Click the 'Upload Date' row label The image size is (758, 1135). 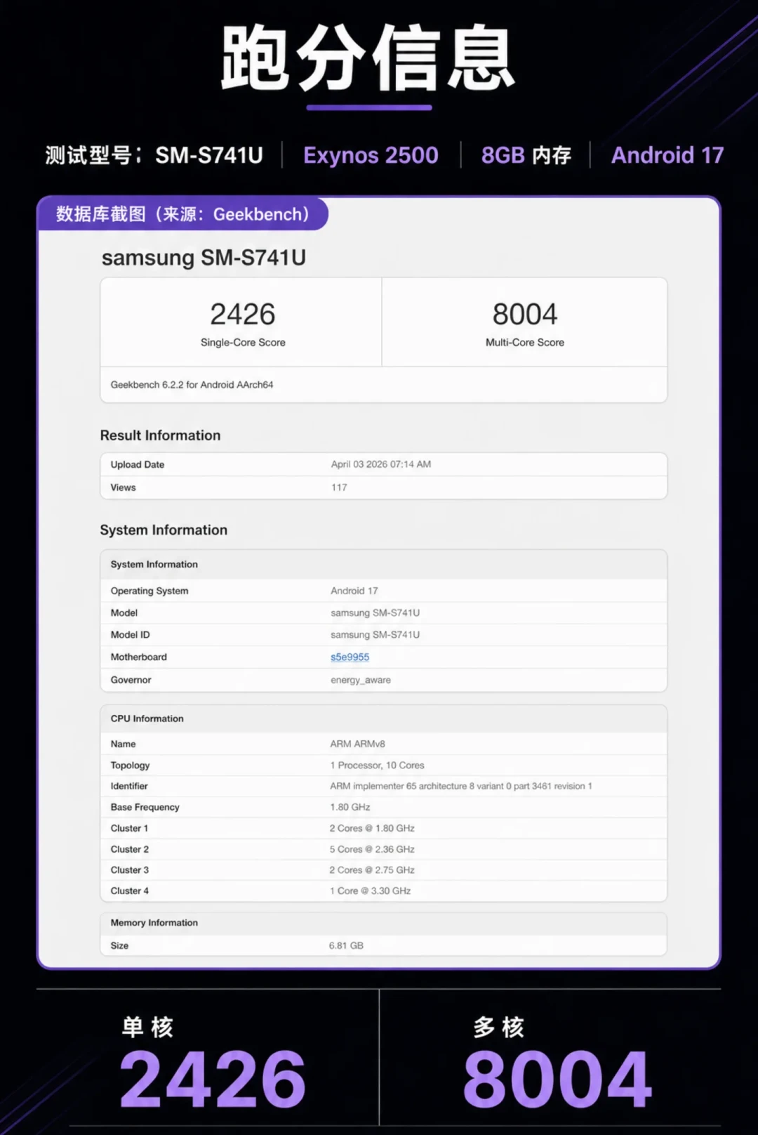point(137,465)
